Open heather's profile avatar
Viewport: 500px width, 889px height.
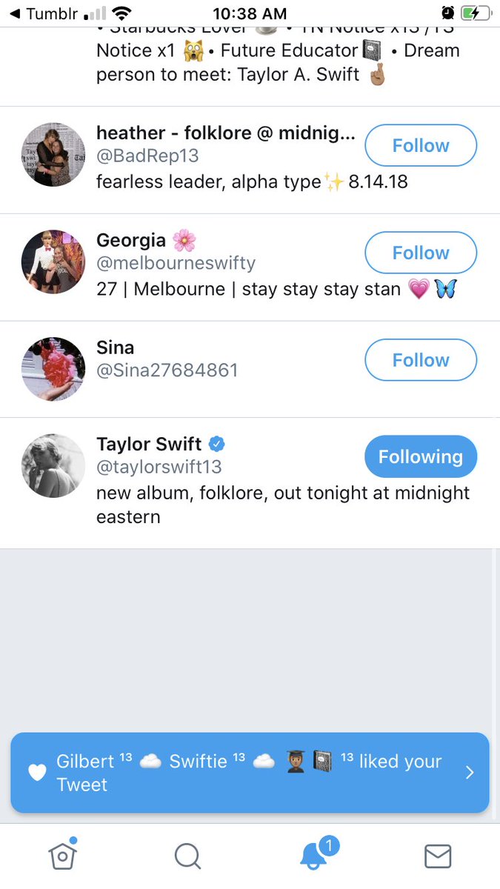point(53,154)
